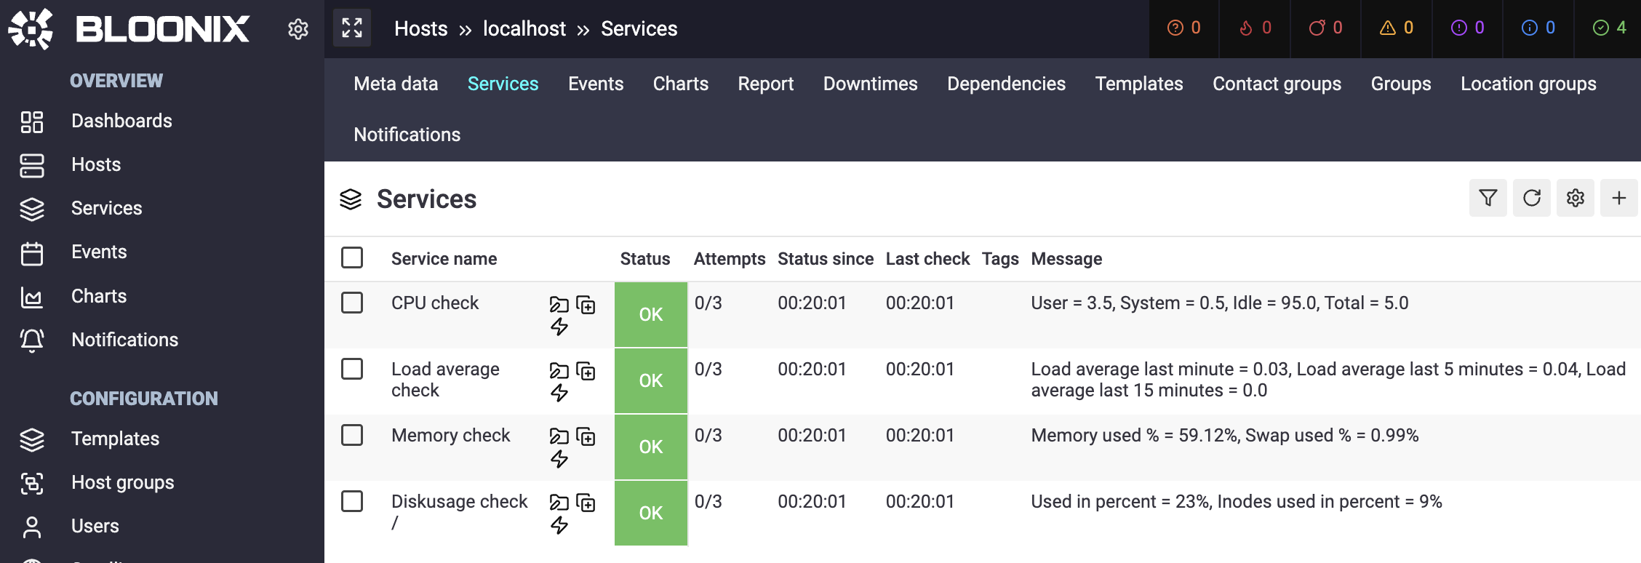Image resolution: width=1641 pixels, height=563 pixels.
Task: Clone Memory check with copy icon
Action: point(586,436)
